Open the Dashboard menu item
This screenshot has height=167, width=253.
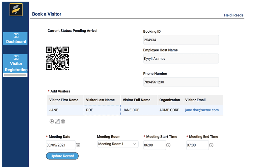tap(16, 39)
